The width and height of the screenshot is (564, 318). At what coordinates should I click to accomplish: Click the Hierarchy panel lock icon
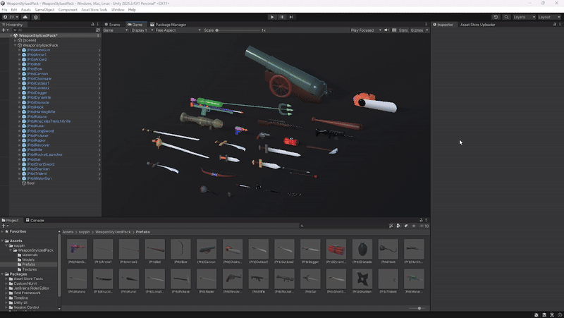tap(92, 25)
